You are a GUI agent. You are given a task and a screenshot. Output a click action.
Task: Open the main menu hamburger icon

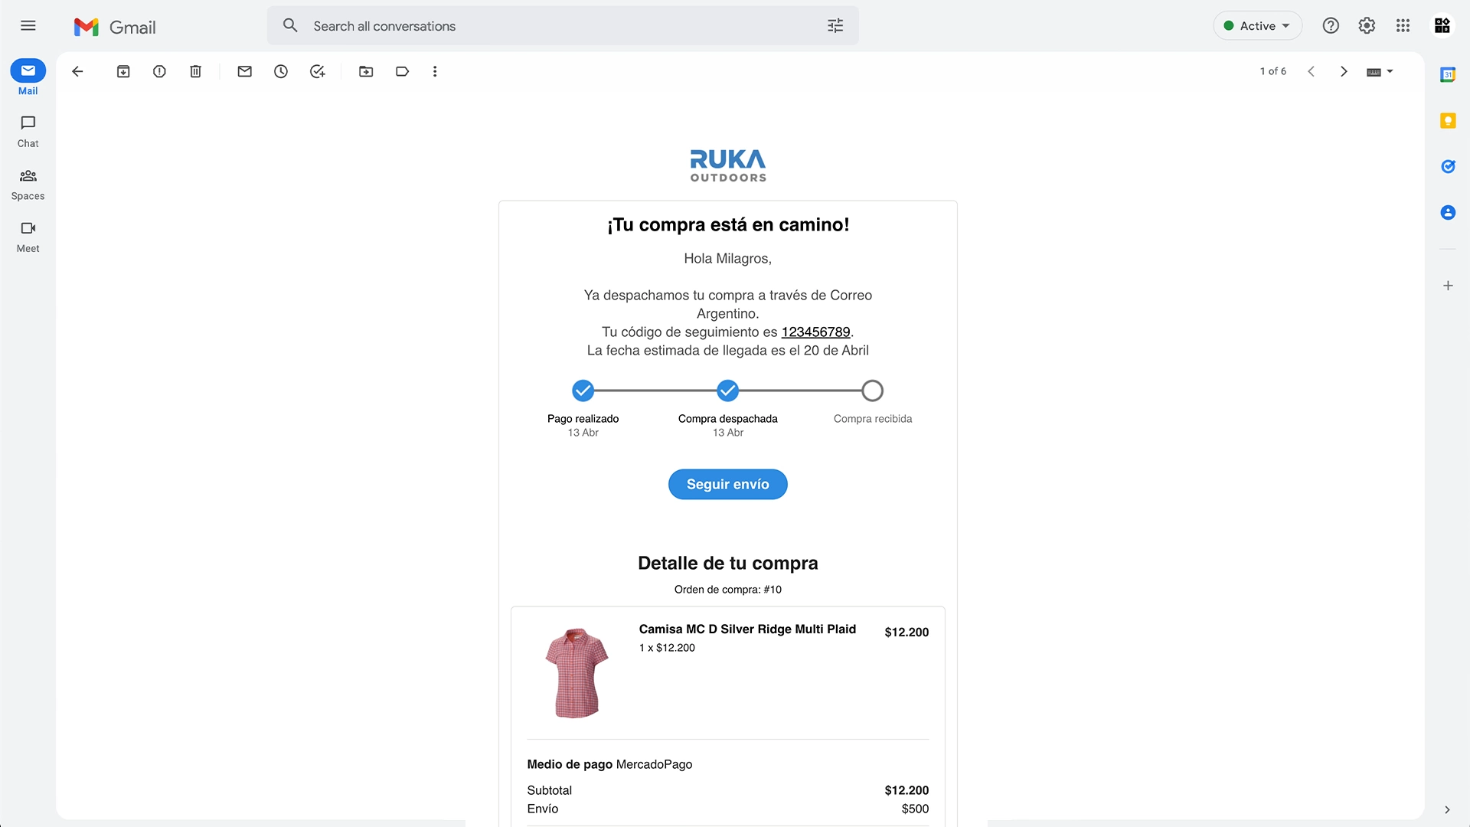[x=28, y=26]
